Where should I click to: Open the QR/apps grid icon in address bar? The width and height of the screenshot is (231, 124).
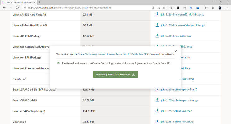pos(158,8)
